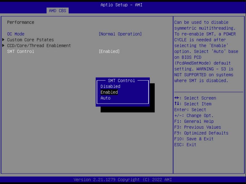246x184 pixels.
Task: Choose Enabled in SMT Control popup
Action: (x=109, y=92)
